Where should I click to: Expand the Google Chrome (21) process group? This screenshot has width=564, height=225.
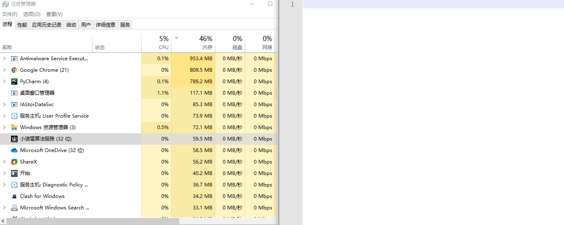pyautogui.click(x=5, y=70)
